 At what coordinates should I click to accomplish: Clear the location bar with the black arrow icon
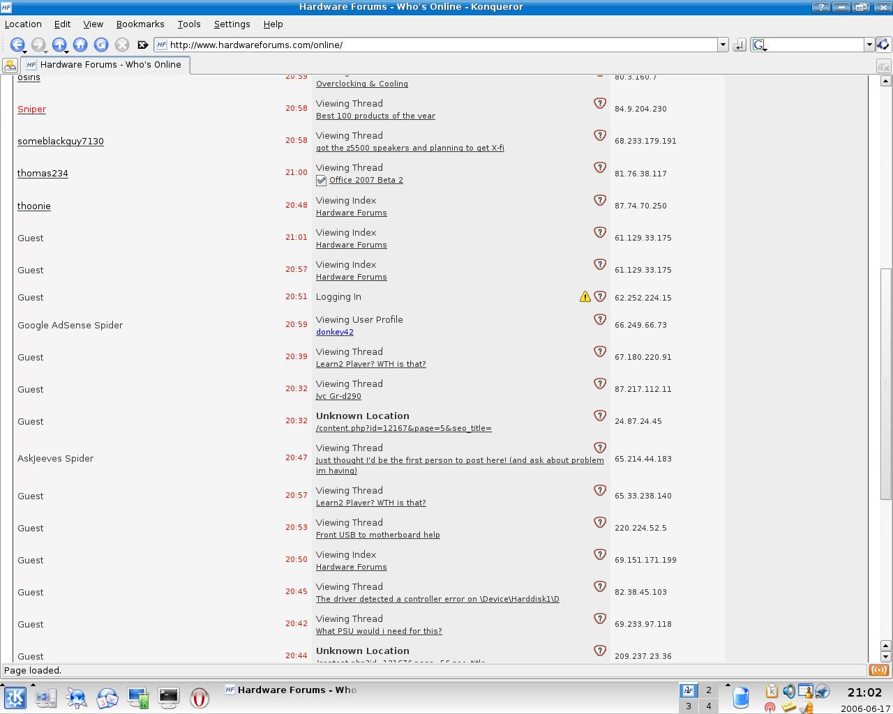(143, 45)
